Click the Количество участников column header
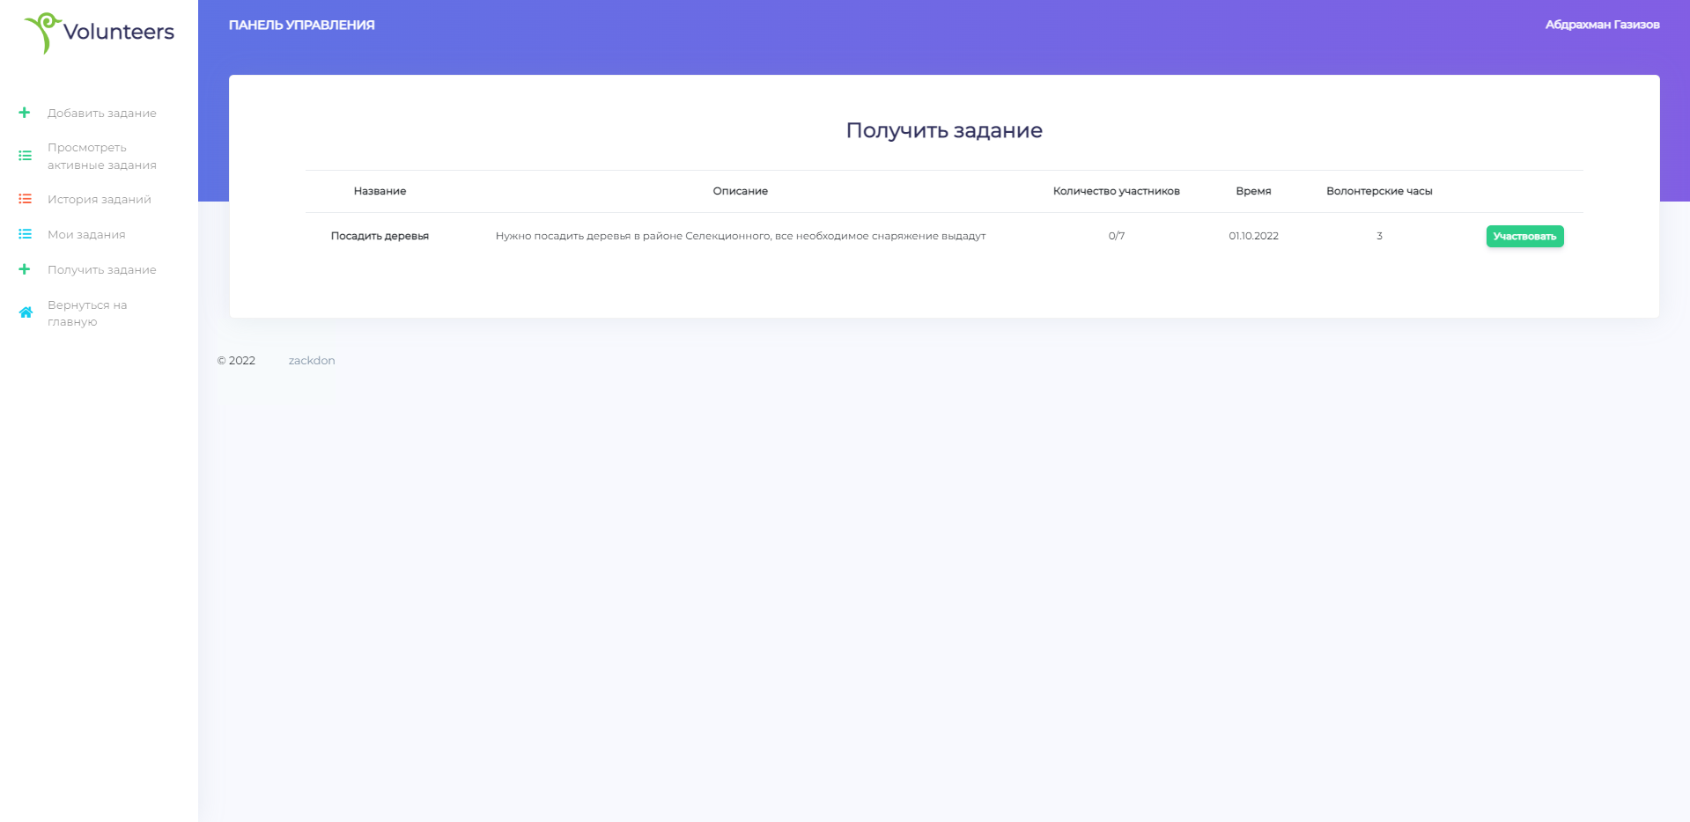The width and height of the screenshot is (1690, 822). pos(1117,191)
